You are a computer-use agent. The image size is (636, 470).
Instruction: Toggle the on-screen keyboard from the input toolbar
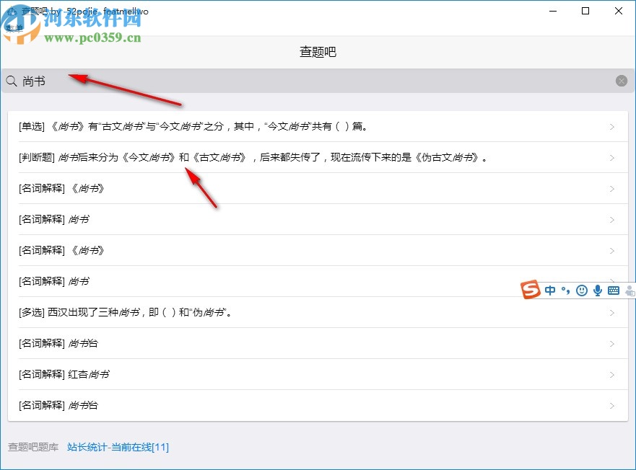[x=612, y=291]
